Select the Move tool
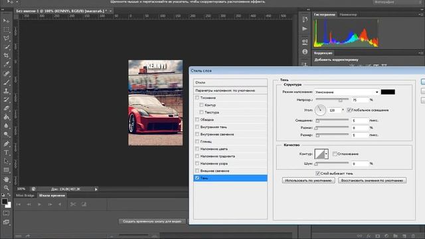The height and width of the screenshot is (239, 425). click(x=6, y=21)
